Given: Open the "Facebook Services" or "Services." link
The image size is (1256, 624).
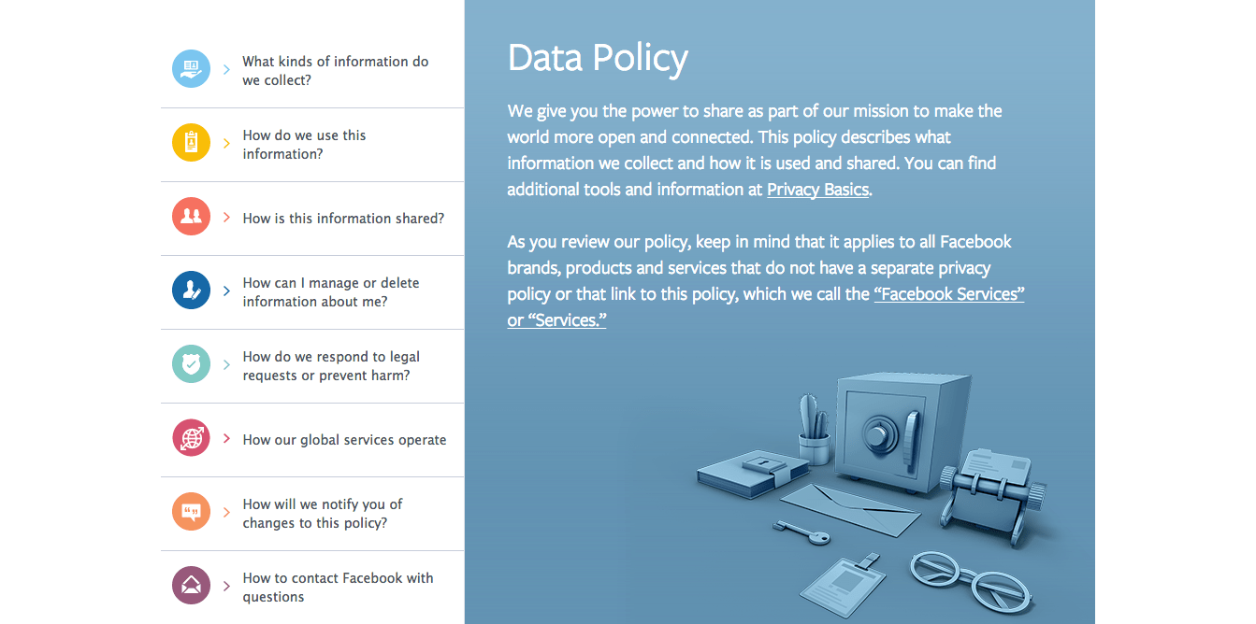Looking at the screenshot, I should click(948, 294).
